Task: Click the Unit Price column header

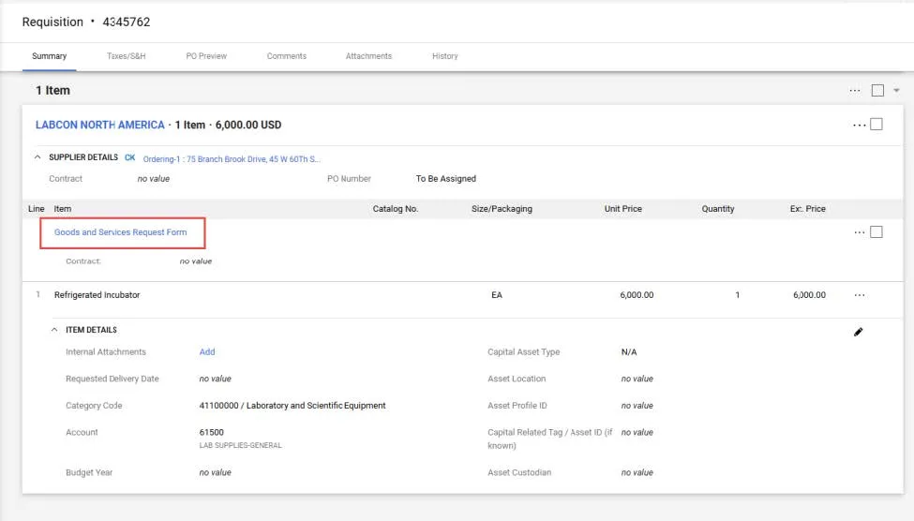Action: [x=622, y=209]
